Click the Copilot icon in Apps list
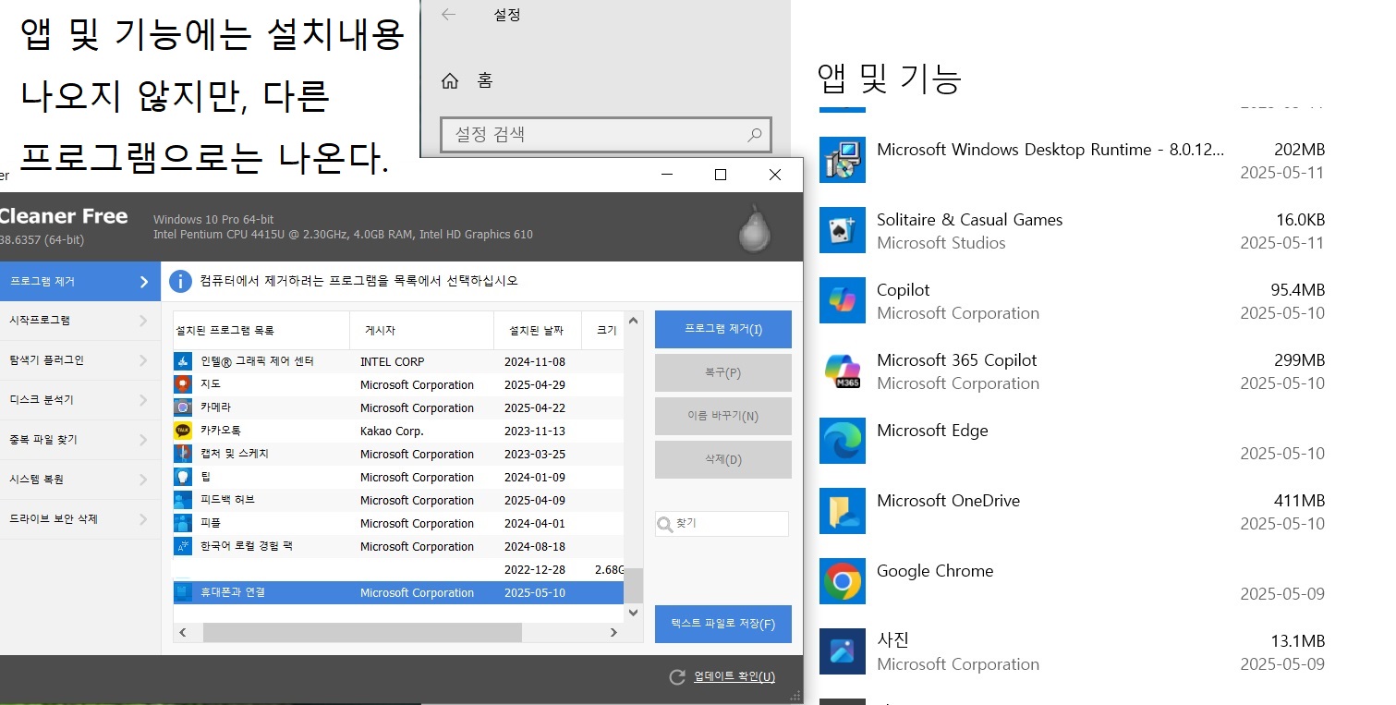Screen dimensions: 1396x705 point(843,300)
